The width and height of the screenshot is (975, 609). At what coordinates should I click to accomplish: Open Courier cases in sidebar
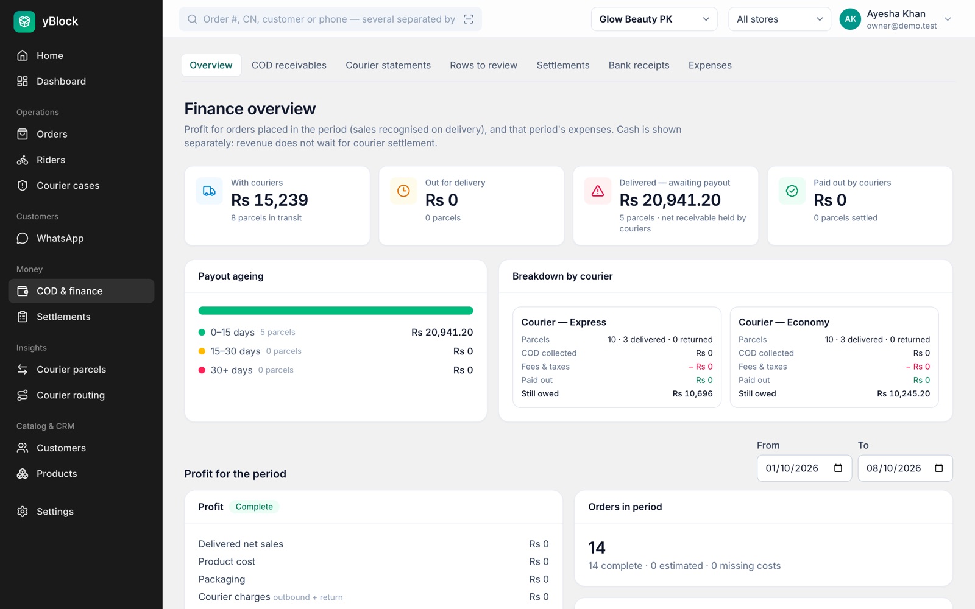(81, 185)
